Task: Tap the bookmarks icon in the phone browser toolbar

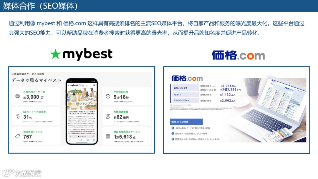Action: coord(88,140)
